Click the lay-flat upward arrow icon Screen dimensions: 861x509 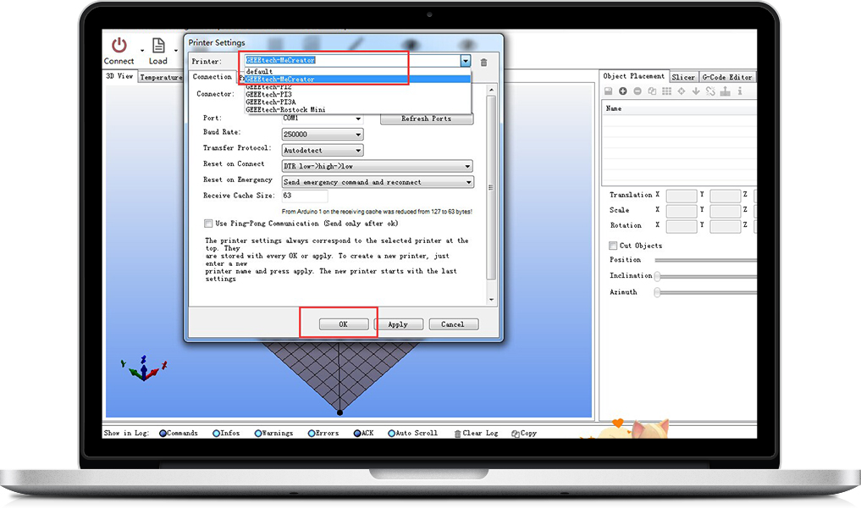[726, 91]
